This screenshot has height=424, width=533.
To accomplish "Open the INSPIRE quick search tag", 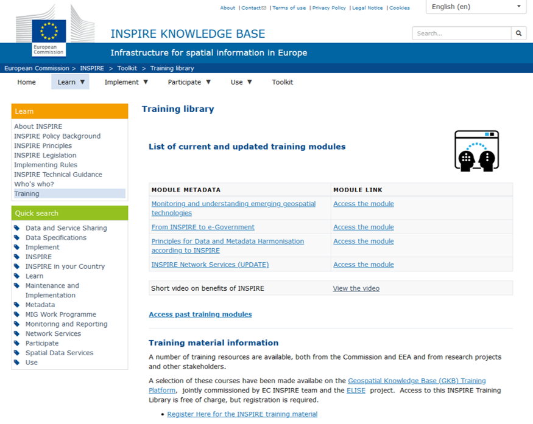I will pyautogui.click(x=39, y=257).
